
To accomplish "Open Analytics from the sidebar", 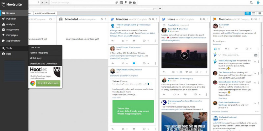I will [x=11, y=24].
